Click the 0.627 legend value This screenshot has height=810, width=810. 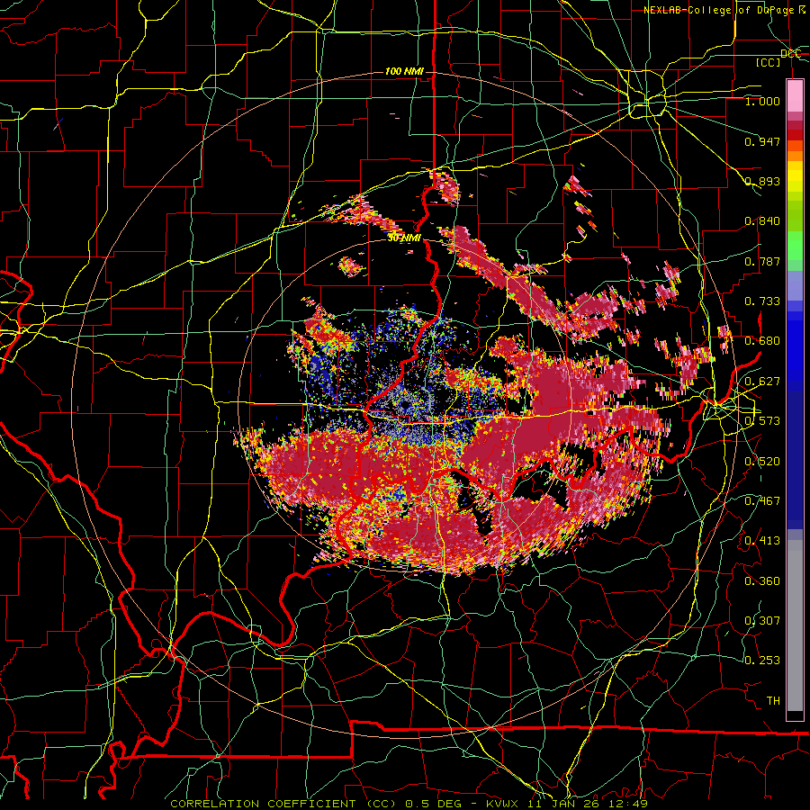click(x=762, y=382)
